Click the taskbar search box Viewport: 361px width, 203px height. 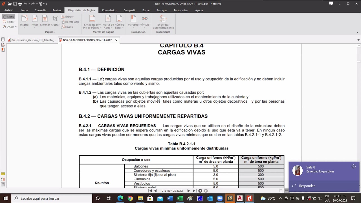52,198
